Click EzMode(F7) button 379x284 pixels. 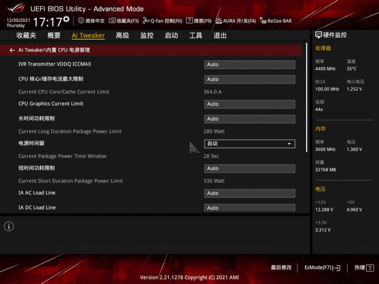[318, 267]
